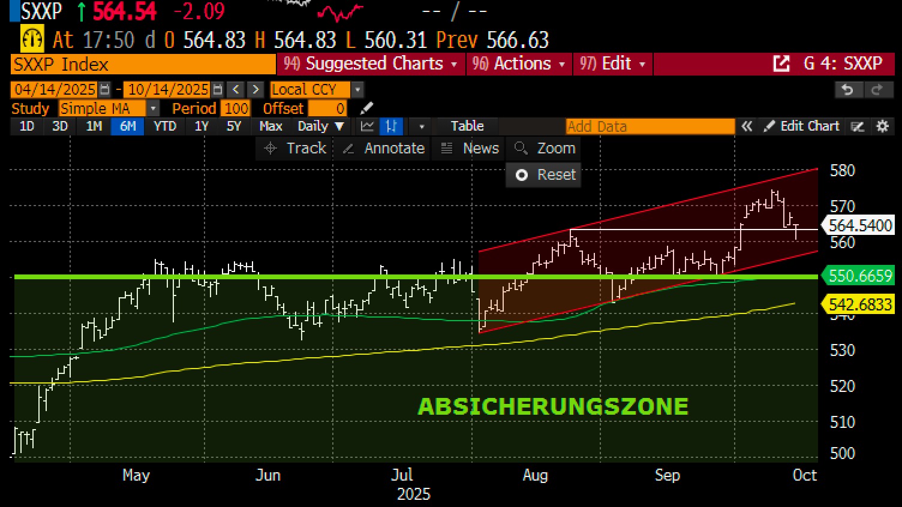Click the undo arrow icon
The width and height of the screenshot is (902, 507).
coord(847,90)
